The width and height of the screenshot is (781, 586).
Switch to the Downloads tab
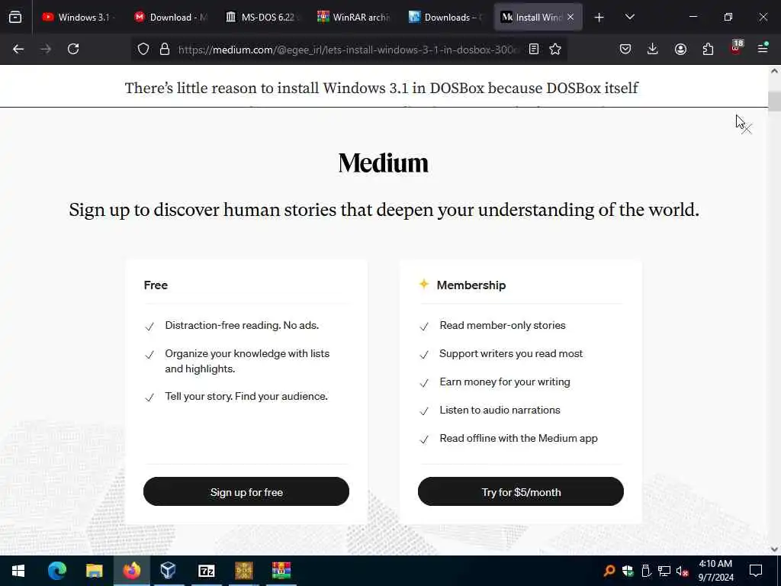coord(445,17)
